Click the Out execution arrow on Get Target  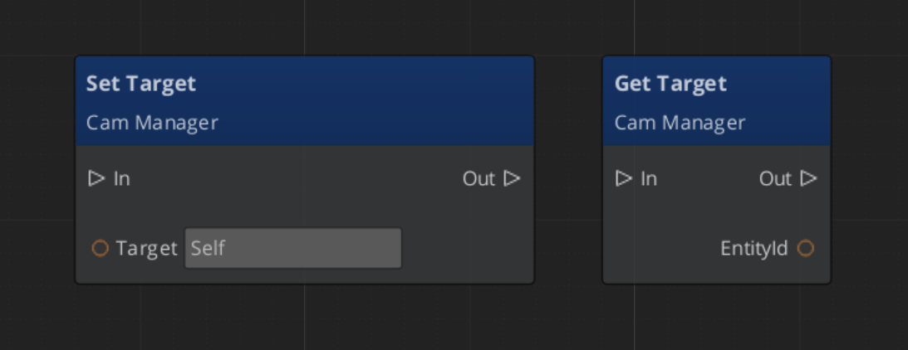coord(808,178)
